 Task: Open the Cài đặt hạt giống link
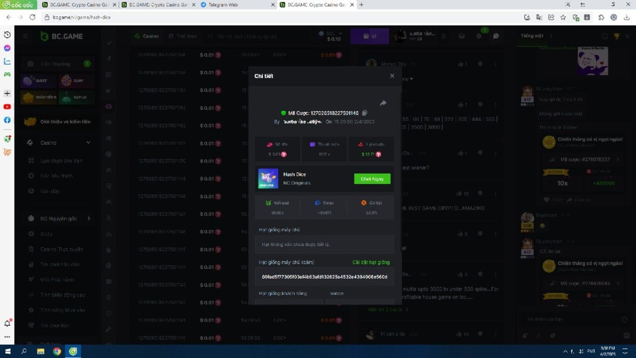(x=370, y=263)
